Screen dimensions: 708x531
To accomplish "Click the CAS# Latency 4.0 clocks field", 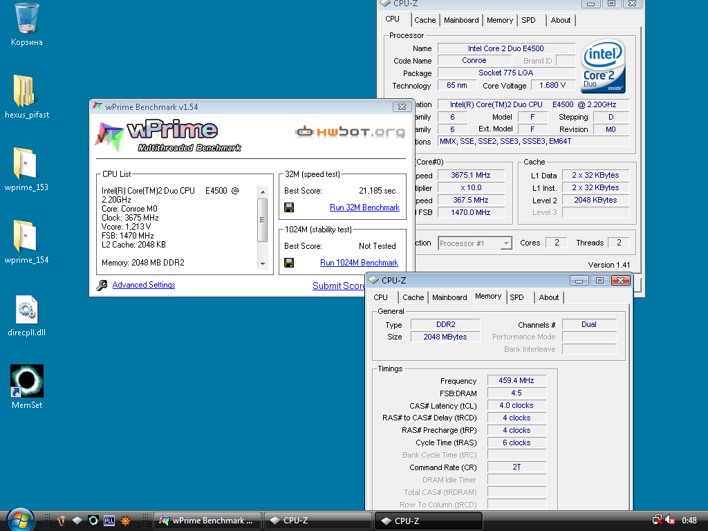I will (516, 405).
